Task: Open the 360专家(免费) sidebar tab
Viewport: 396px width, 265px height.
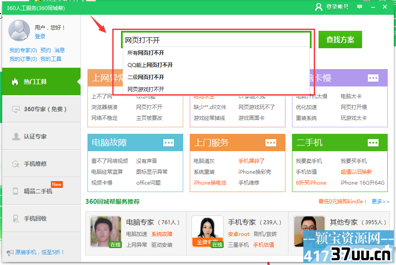Action: pyautogui.click(x=41, y=109)
